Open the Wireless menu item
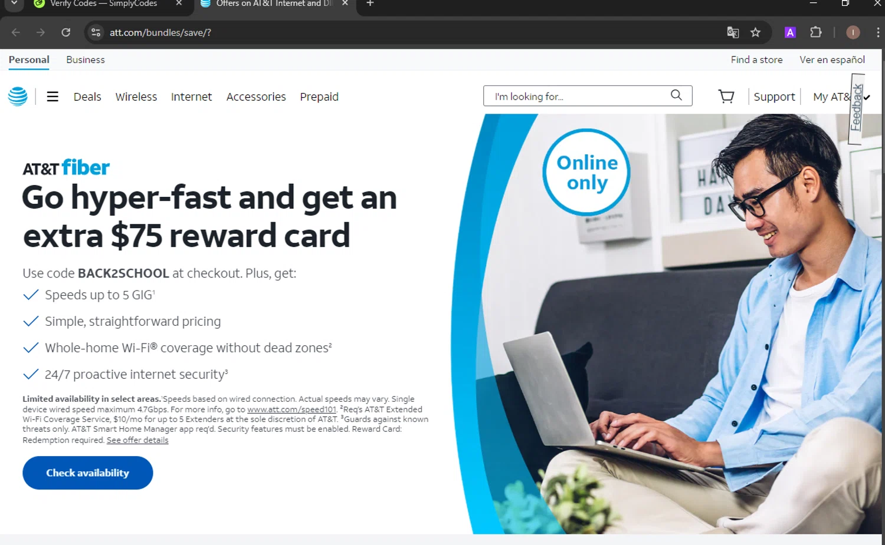Image resolution: width=885 pixels, height=545 pixels. click(136, 97)
